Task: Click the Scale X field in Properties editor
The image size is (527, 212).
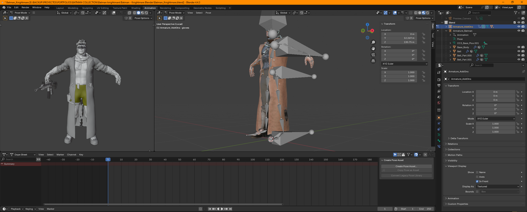Action: (495, 124)
